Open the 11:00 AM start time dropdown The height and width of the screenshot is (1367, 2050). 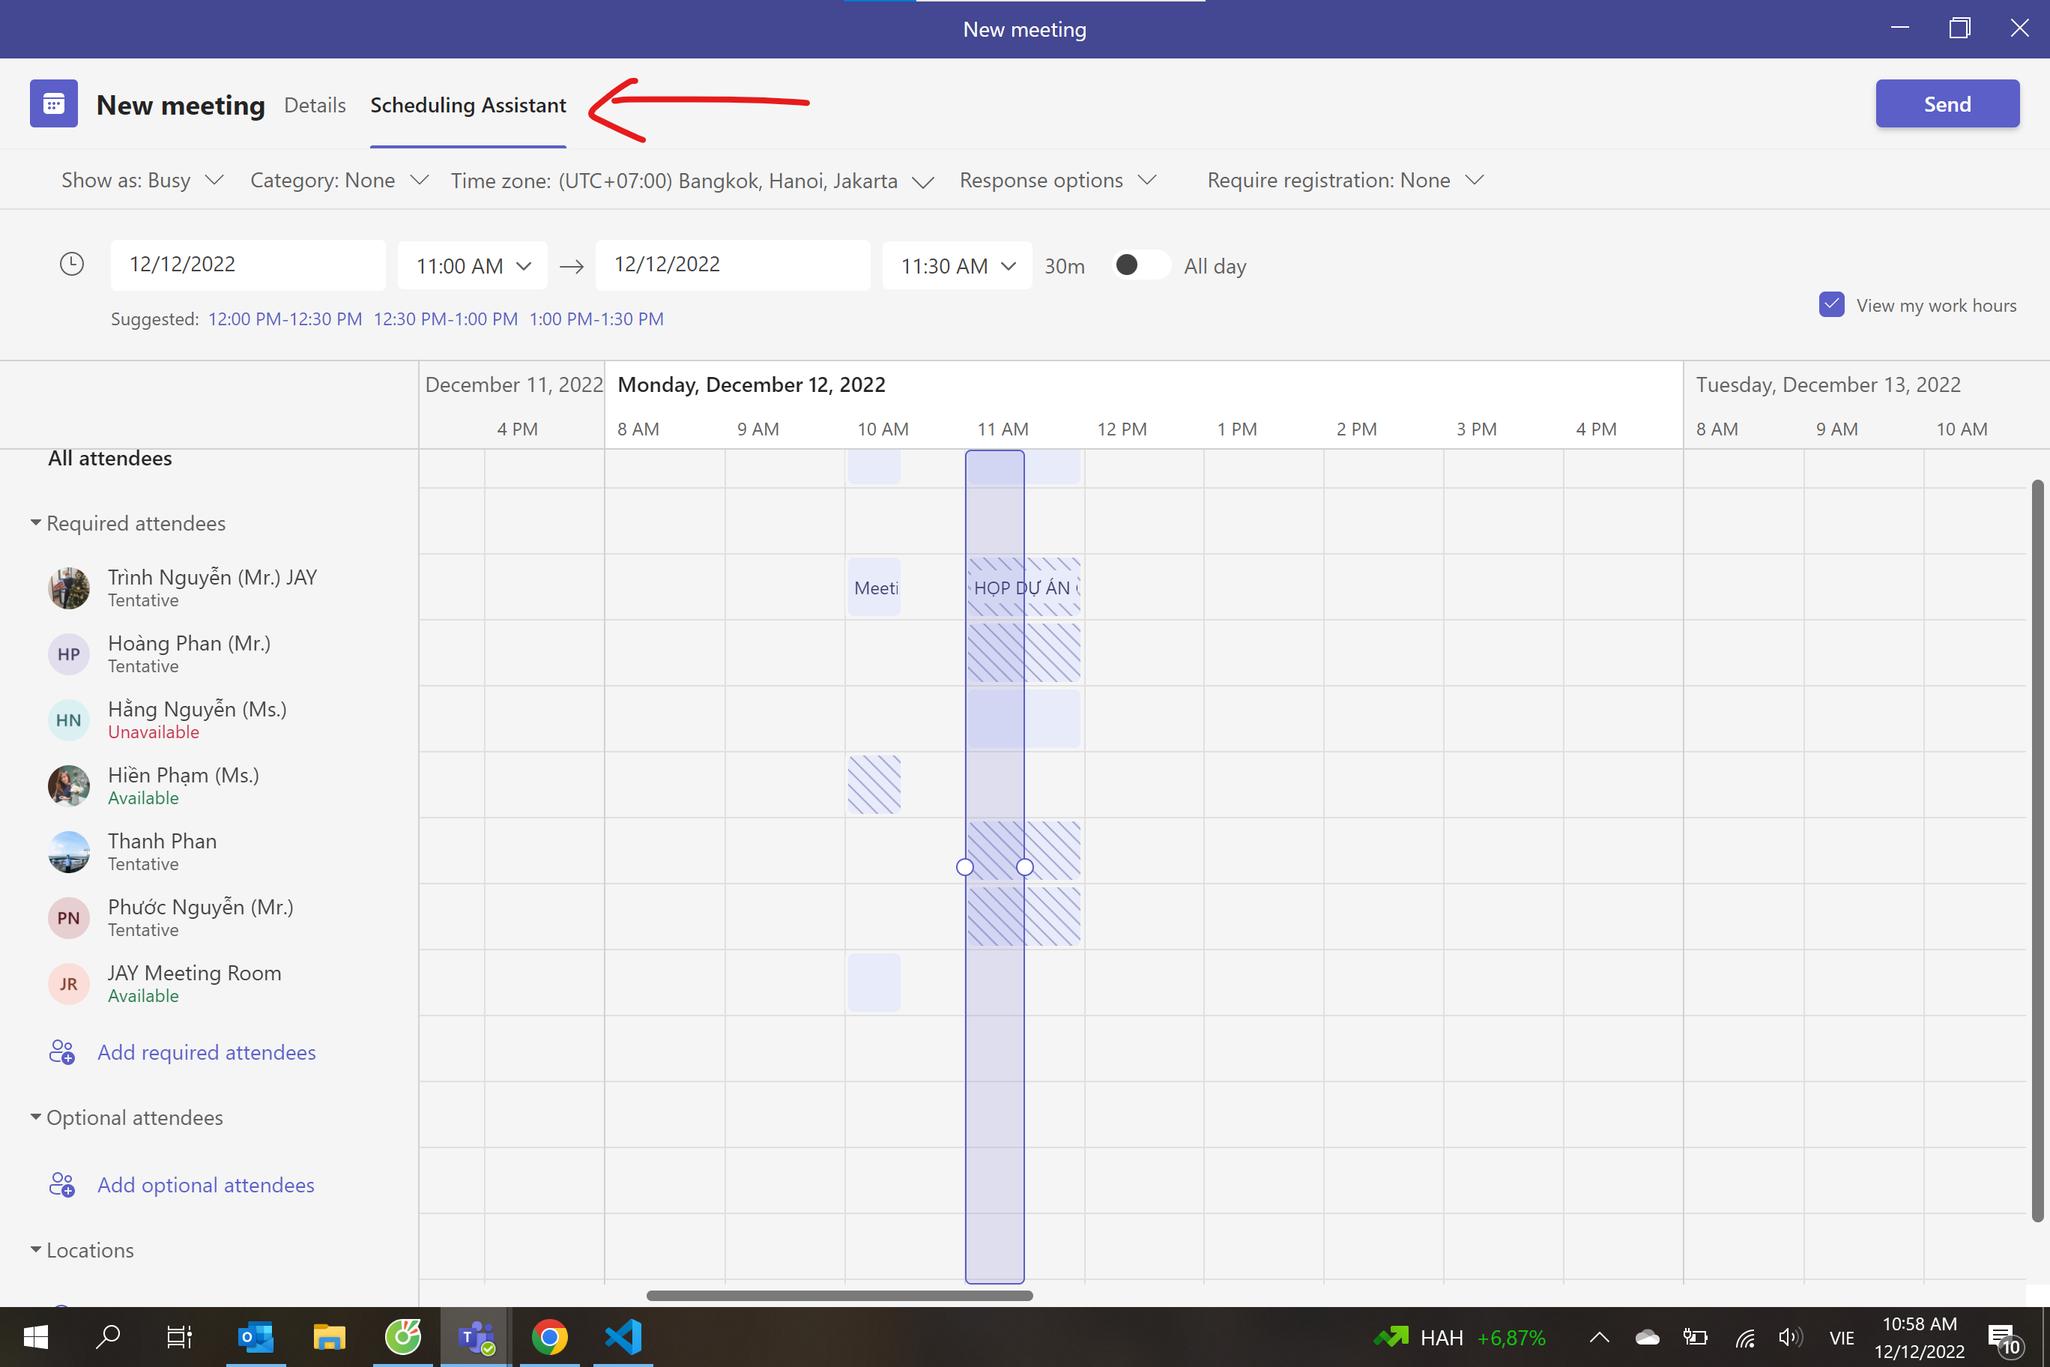tap(472, 266)
